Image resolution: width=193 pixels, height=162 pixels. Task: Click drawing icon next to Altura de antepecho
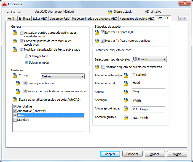pyautogui.click(x=126, y=75)
